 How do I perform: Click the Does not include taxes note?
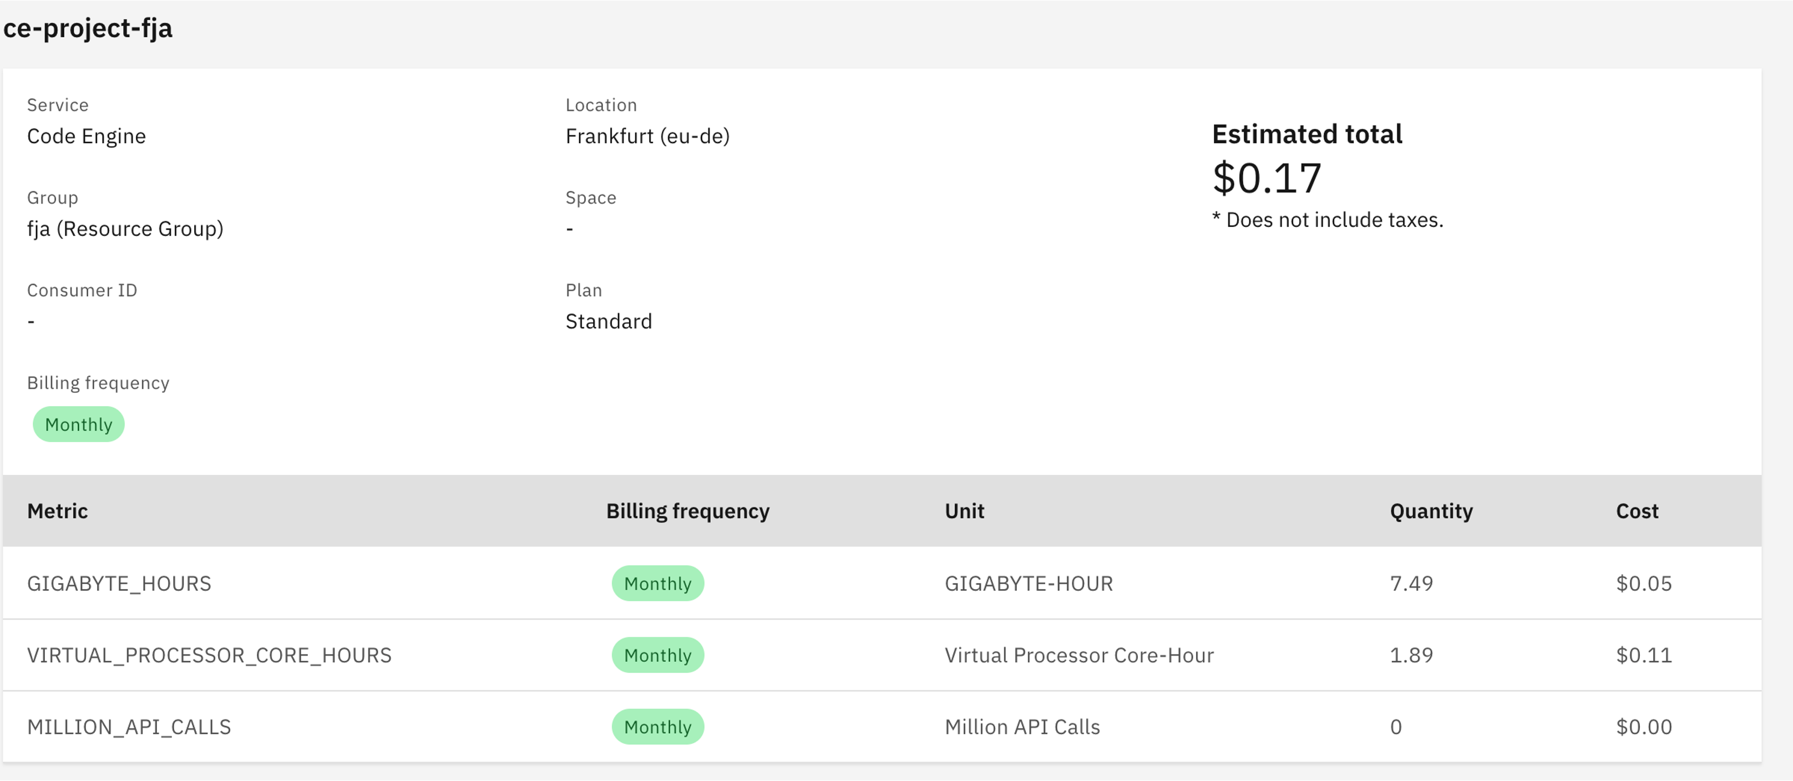1328,220
